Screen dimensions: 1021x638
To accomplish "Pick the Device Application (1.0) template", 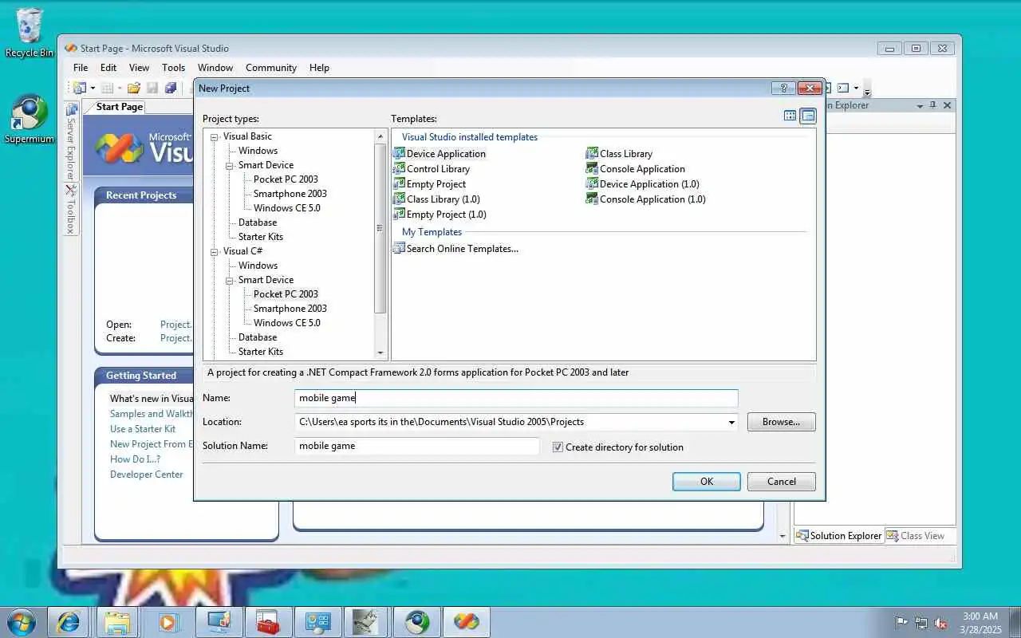I will click(643, 184).
